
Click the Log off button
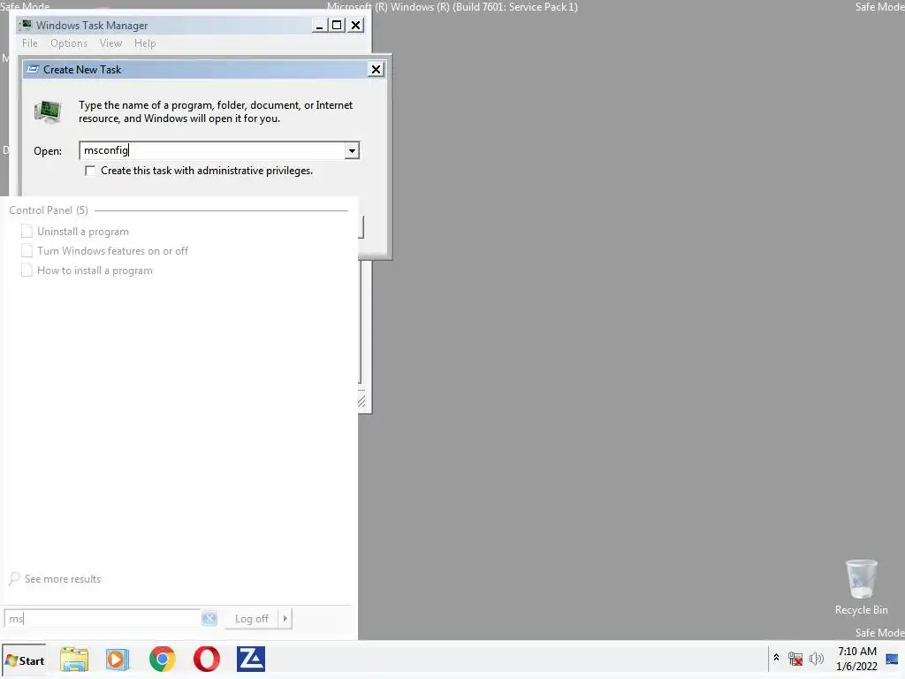[x=252, y=619]
